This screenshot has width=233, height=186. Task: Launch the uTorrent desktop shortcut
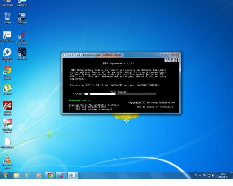point(7,90)
